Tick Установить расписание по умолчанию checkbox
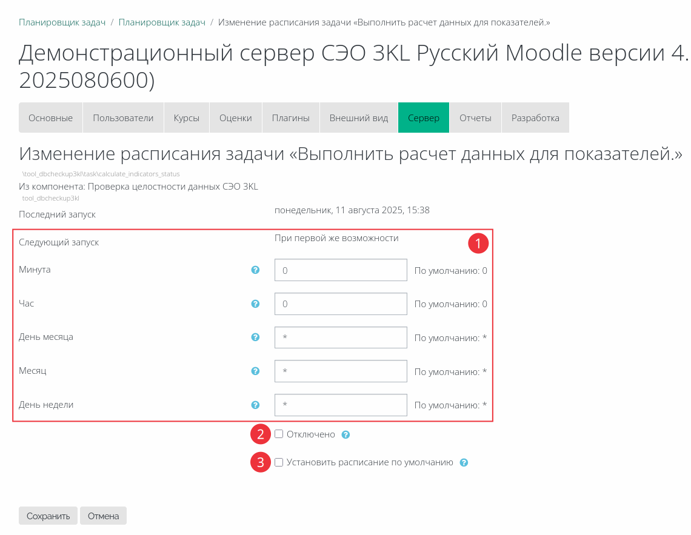Viewport: 691px width, 535px height. [x=279, y=462]
